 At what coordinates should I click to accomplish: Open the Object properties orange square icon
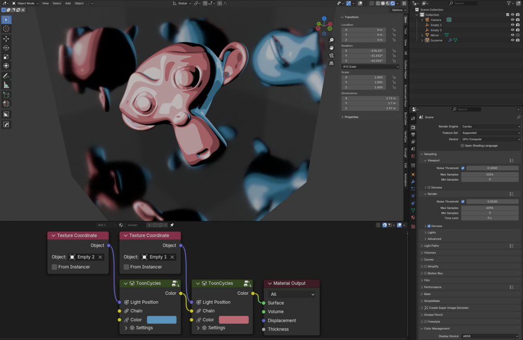tap(413, 174)
